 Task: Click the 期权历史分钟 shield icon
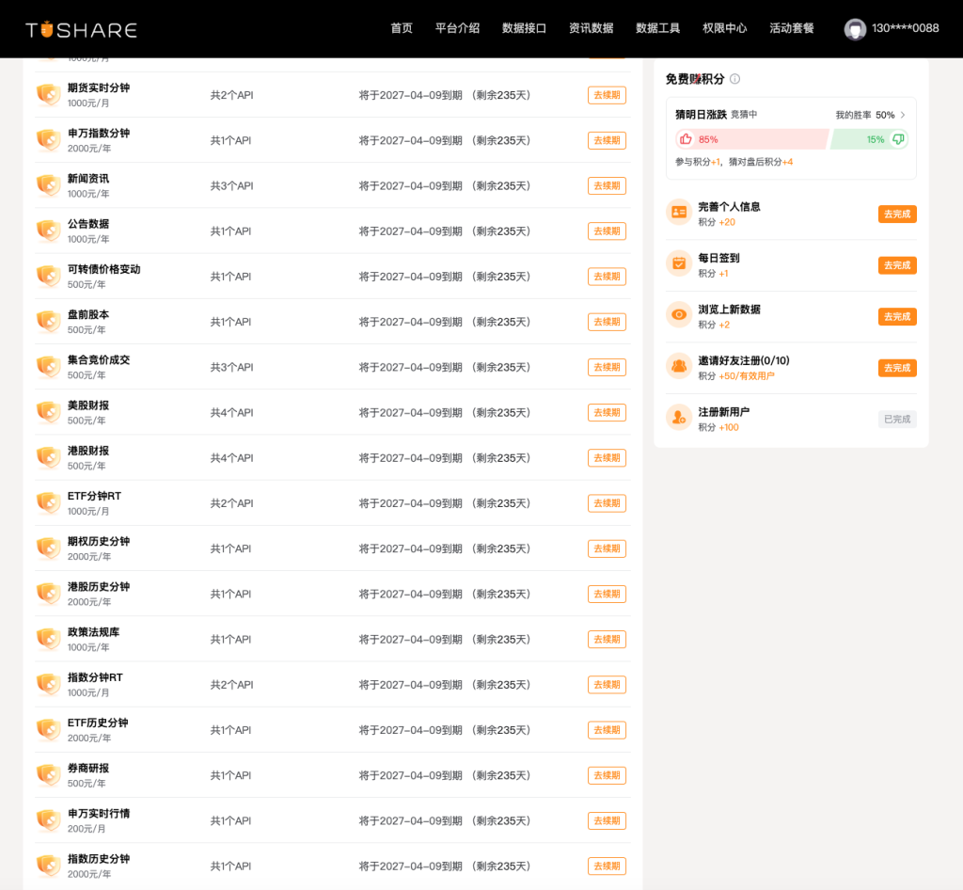[x=48, y=549]
